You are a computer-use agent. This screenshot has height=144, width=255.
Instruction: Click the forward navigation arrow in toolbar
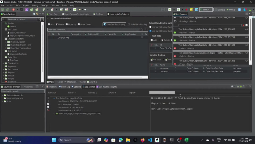[85, 10]
